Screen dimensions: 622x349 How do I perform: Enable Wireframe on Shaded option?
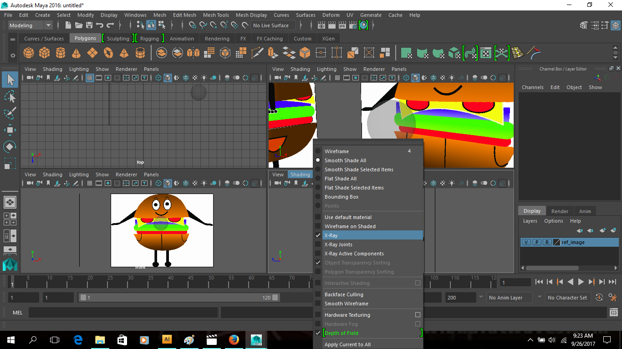pyautogui.click(x=350, y=226)
